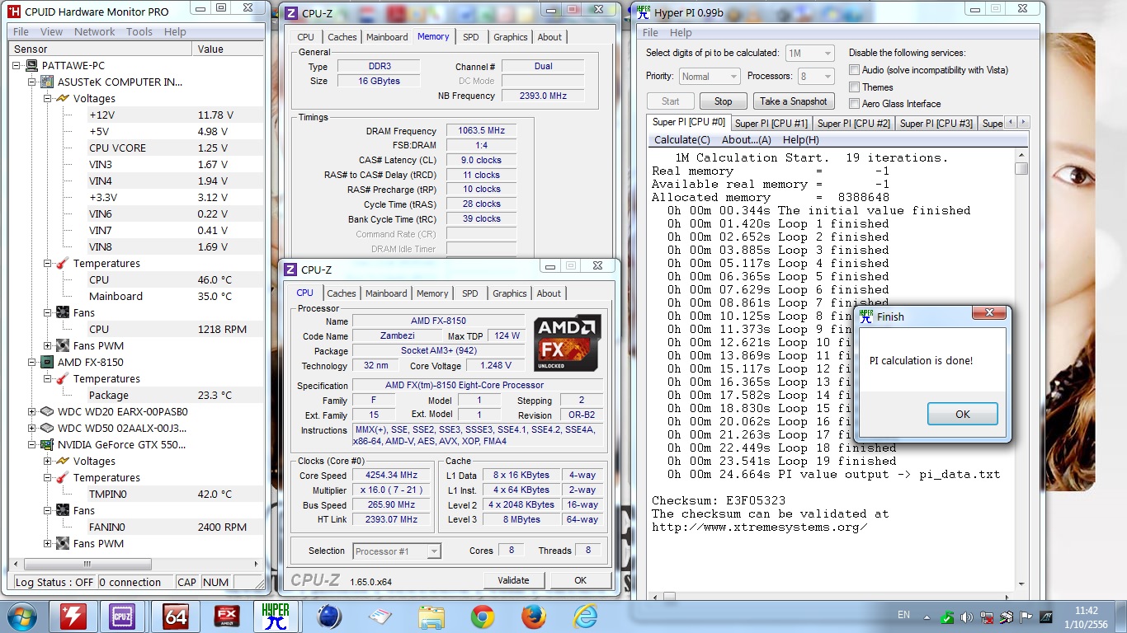This screenshot has height=633, width=1127.
Task: Click the ASUSTeK motherboard icon in tree
Action: click(48, 82)
